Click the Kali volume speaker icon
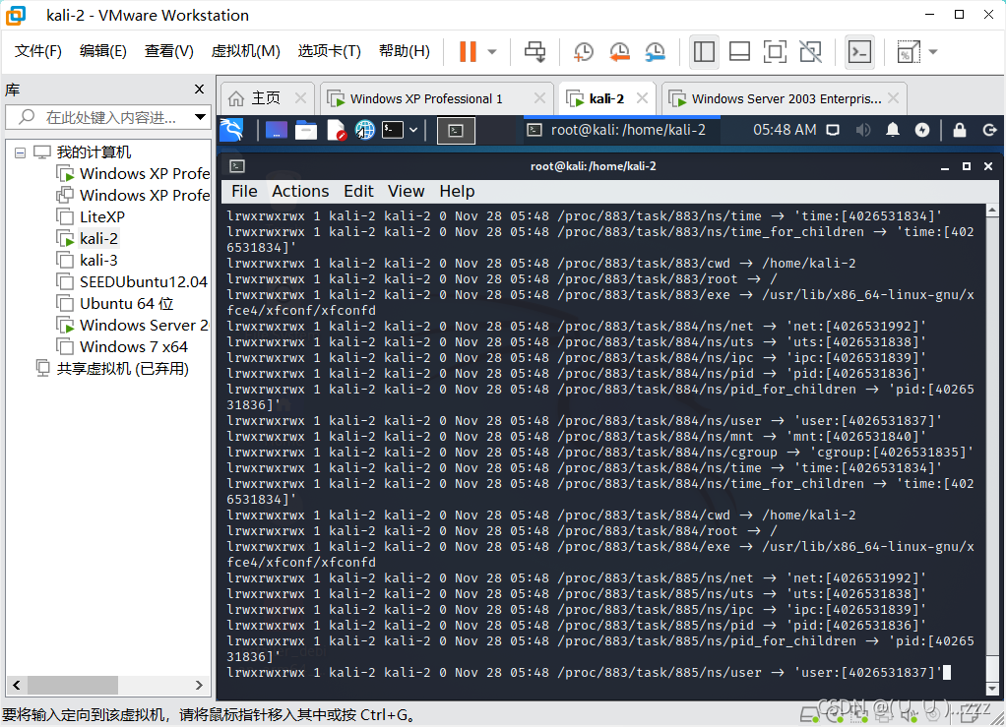 click(x=863, y=130)
